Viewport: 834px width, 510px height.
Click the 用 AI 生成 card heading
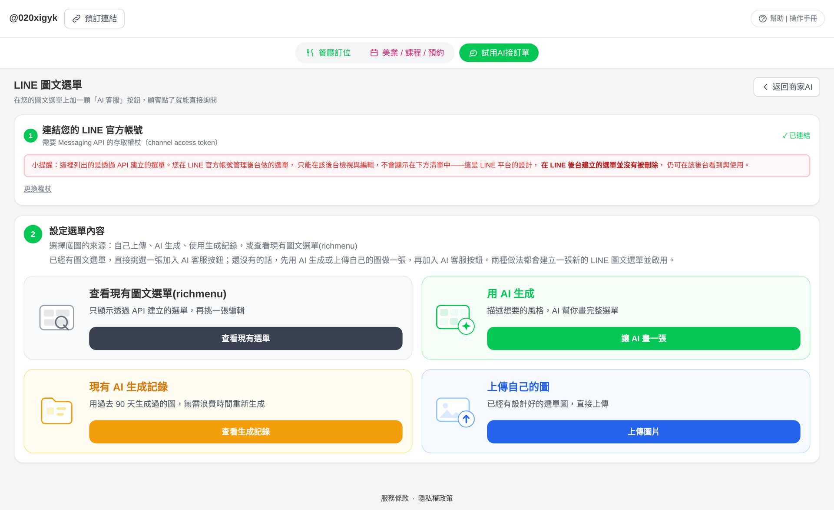point(510,294)
